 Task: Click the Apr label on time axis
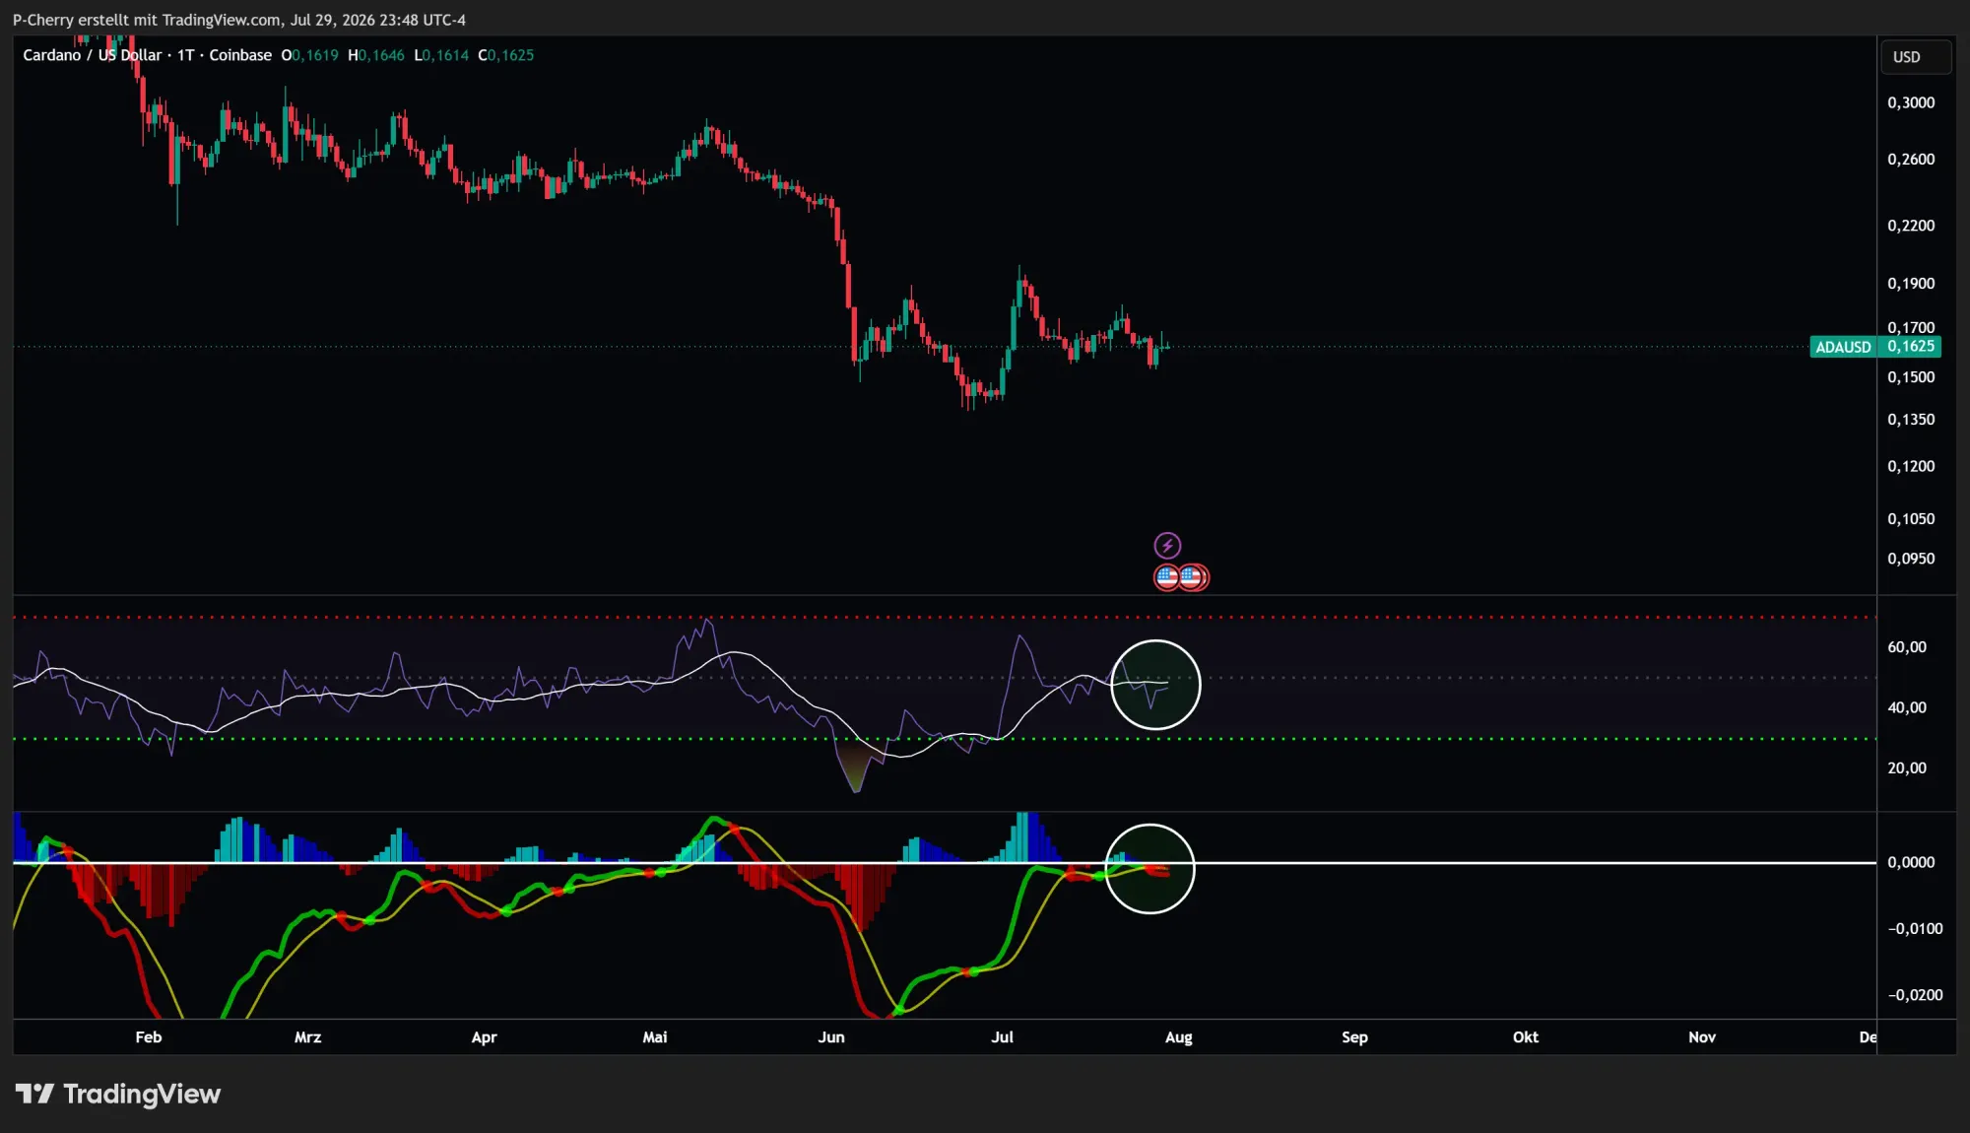[x=485, y=1037]
